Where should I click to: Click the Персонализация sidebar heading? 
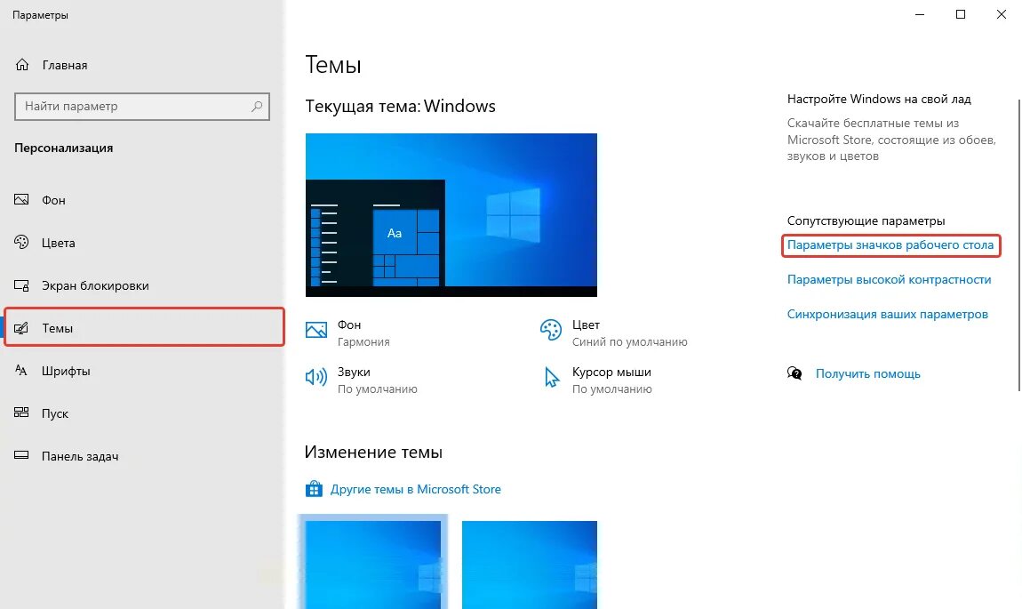point(64,148)
